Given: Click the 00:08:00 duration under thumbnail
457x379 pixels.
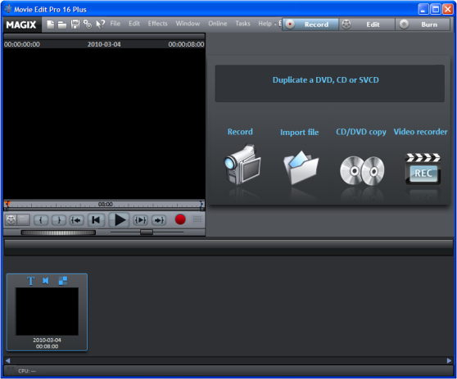Looking at the screenshot, I should tap(47, 346).
